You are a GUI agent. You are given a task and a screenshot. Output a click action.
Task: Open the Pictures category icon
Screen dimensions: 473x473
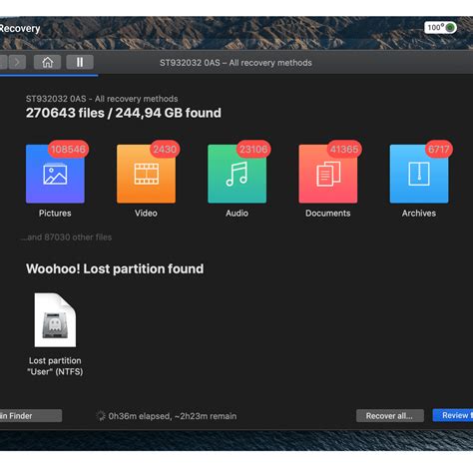point(55,174)
